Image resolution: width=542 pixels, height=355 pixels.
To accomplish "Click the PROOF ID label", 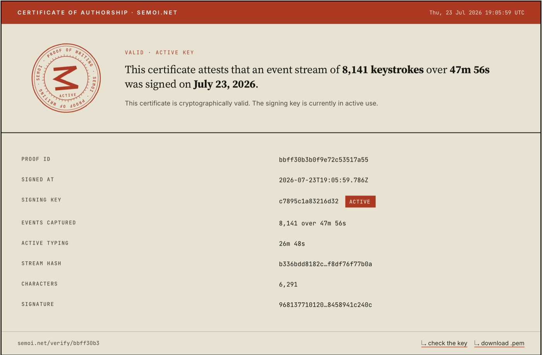I will tap(36, 159).
